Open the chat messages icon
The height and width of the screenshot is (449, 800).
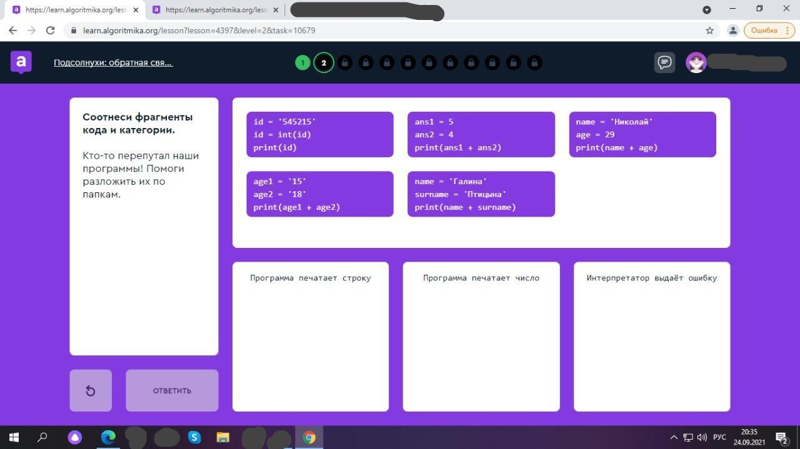664,62
